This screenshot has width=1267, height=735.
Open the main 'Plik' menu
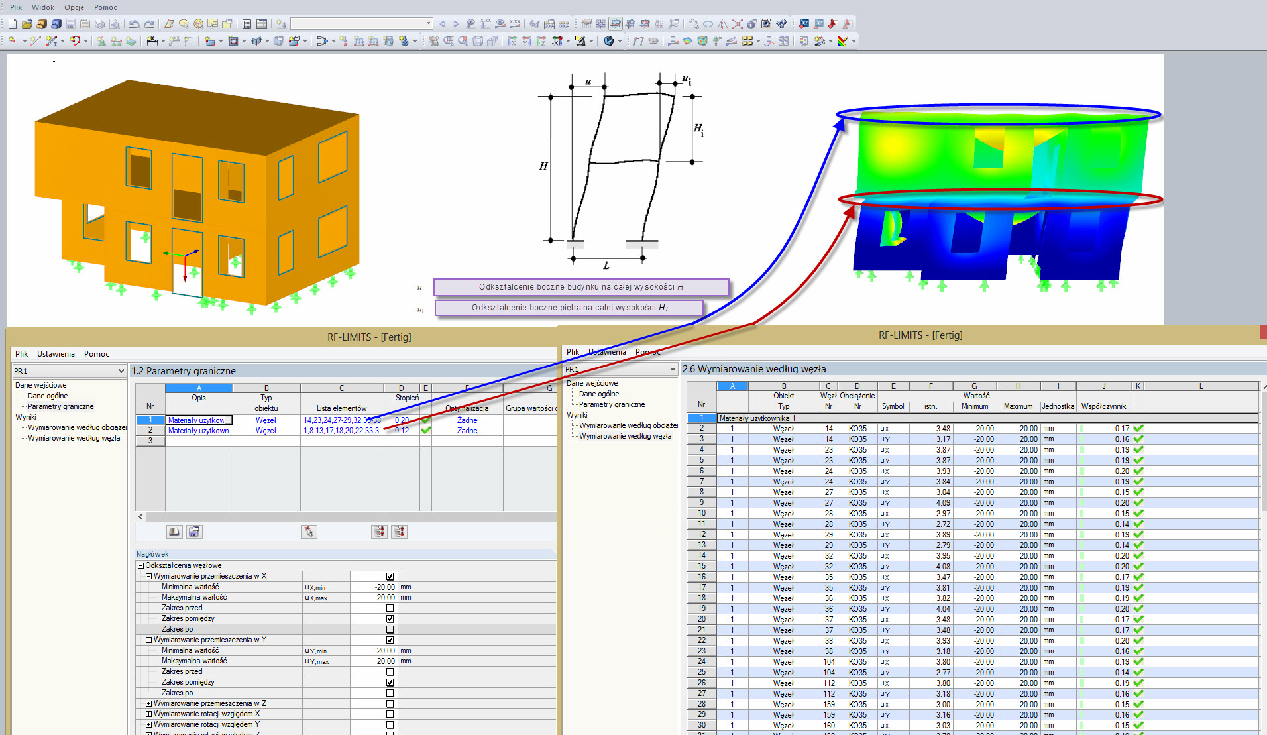coord(16,7)
